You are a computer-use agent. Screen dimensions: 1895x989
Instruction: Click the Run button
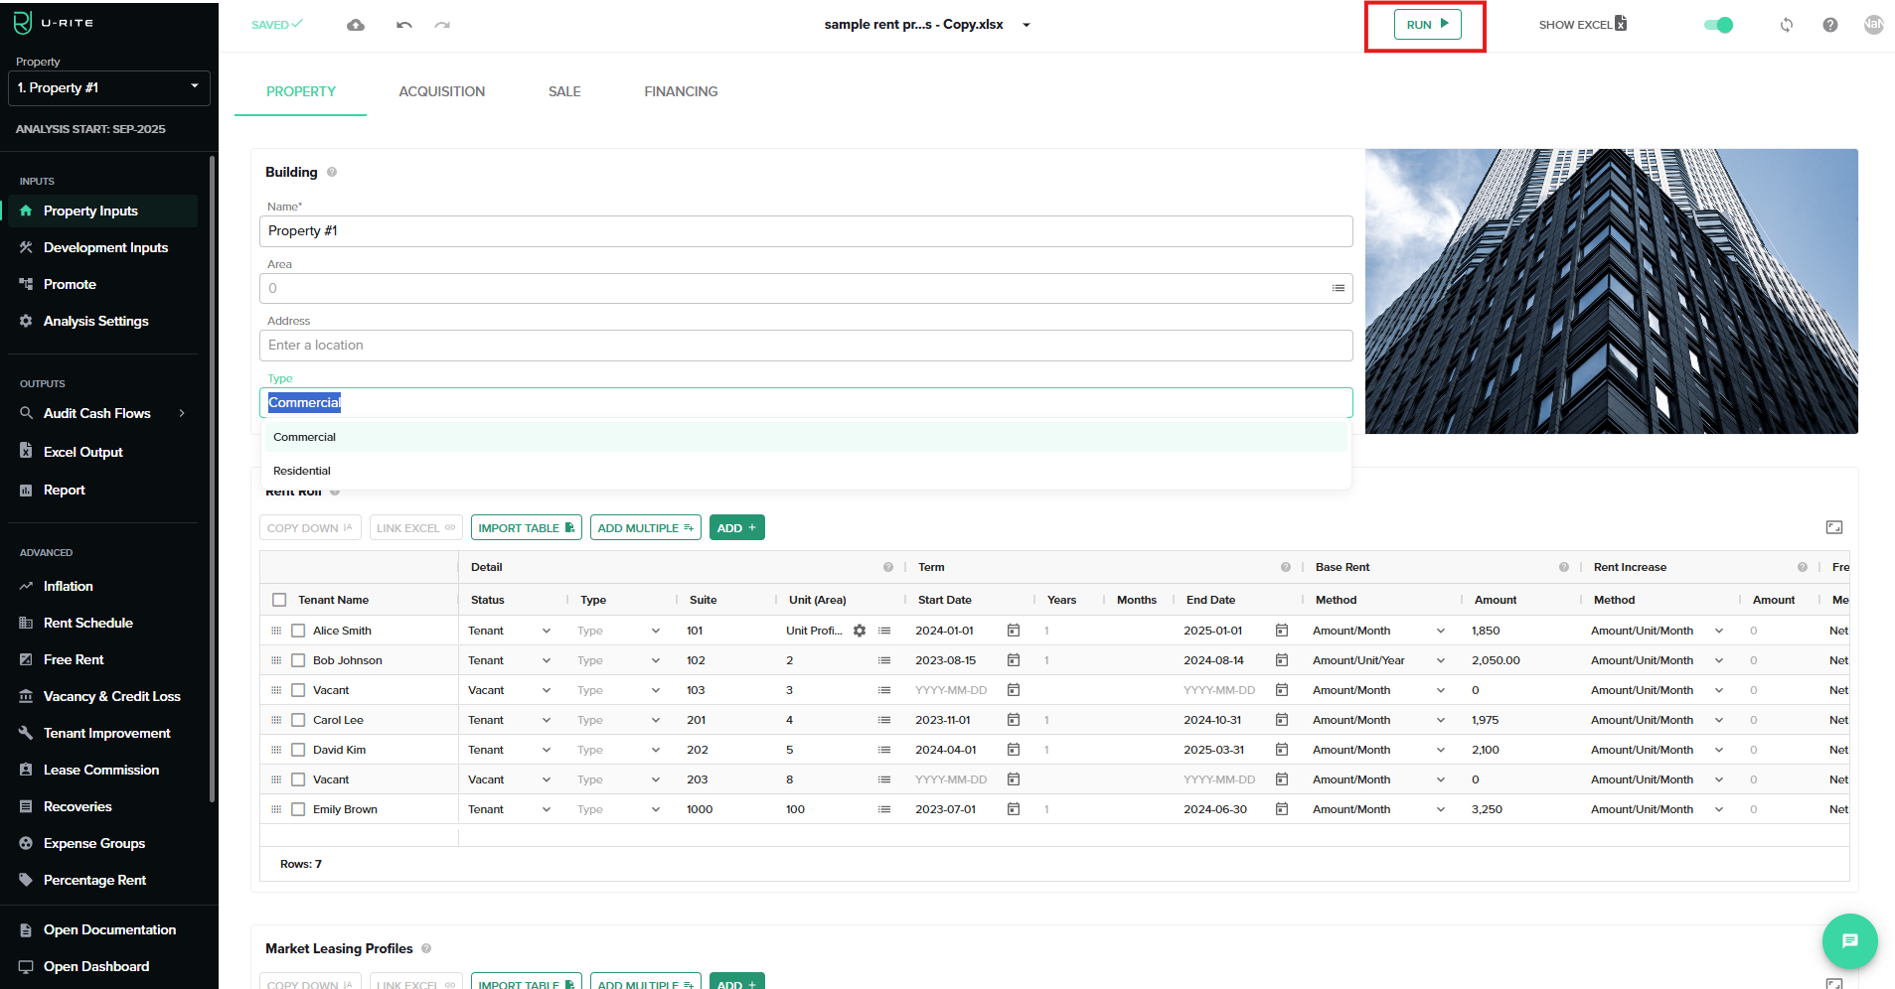pyautogui.click(x=1427, y=25)
